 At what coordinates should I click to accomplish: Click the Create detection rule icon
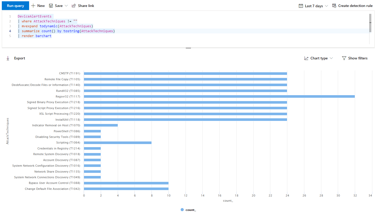[x=334, y=6]
